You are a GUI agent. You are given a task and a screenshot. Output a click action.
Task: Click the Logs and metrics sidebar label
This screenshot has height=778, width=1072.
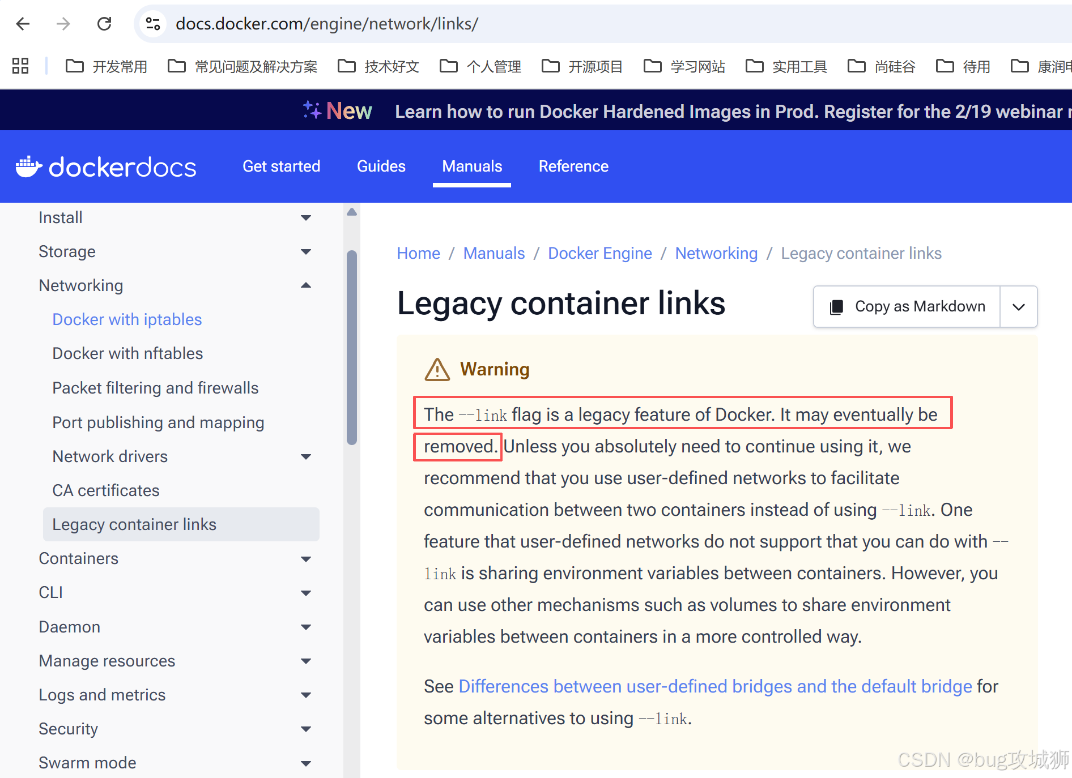point(102,695)
